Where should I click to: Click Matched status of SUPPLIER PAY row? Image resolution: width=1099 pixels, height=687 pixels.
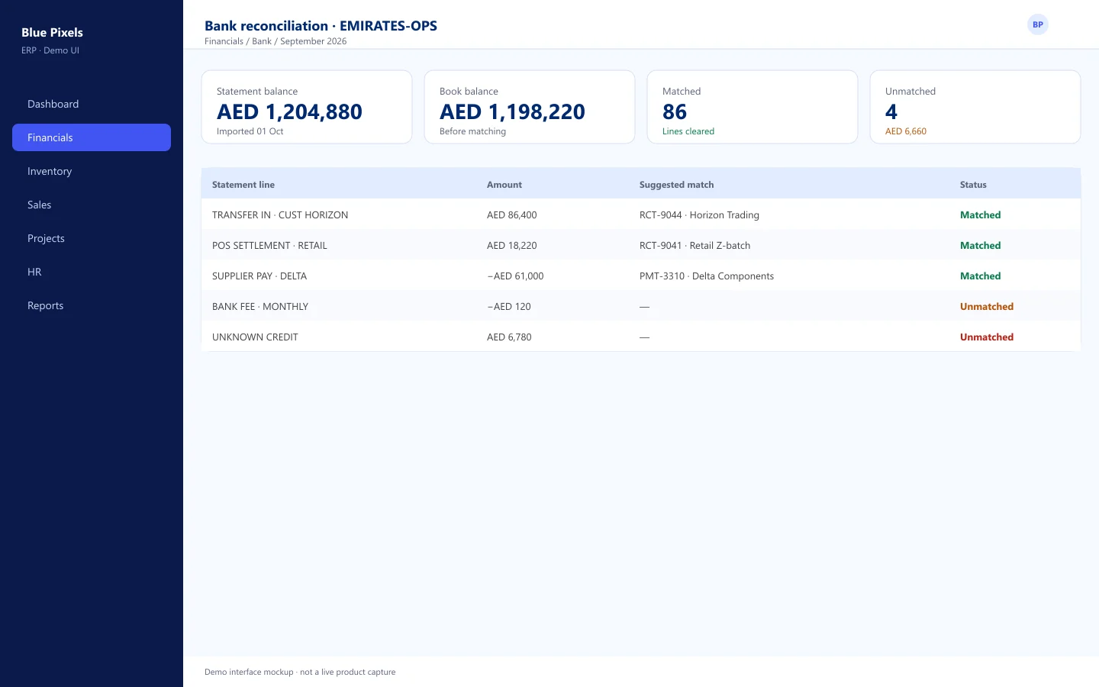(980, 276)
